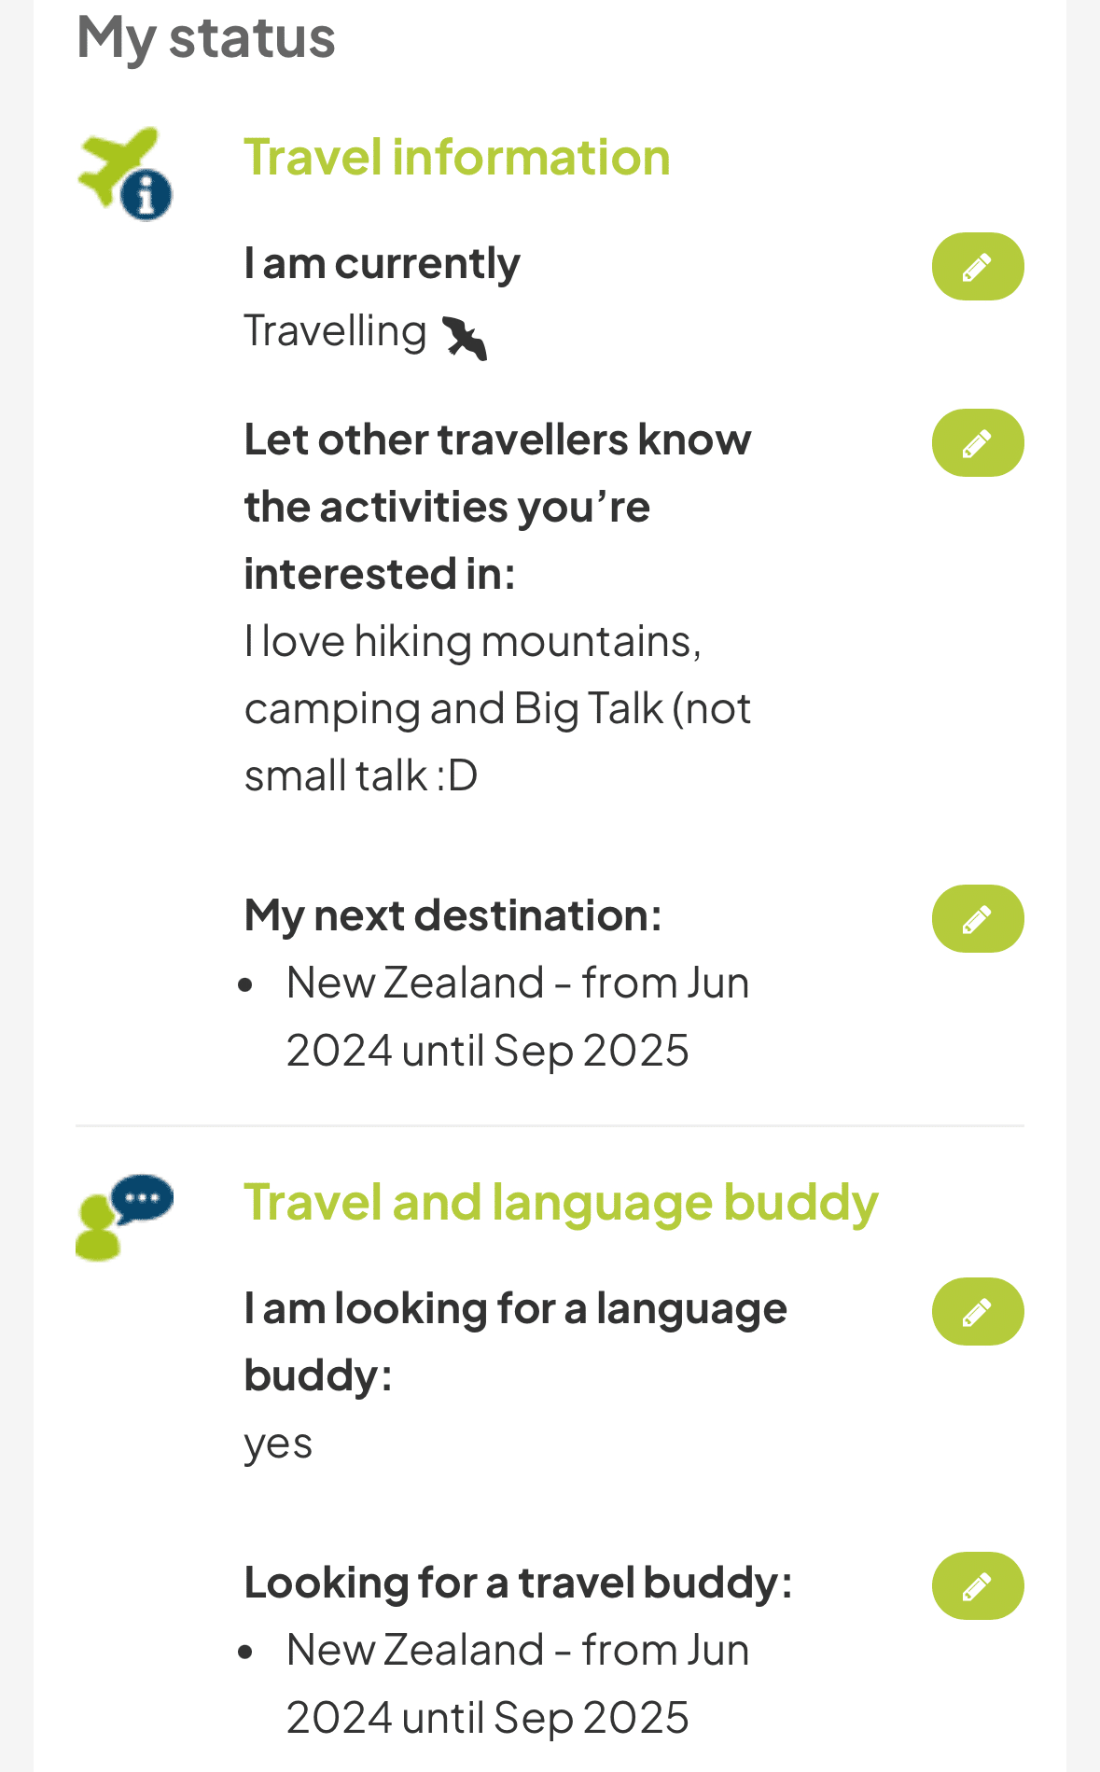Edit the "I am currently" travel status
This screenshot has height=1772, width=1100.
pyautogui.click(x=977, y=267)
